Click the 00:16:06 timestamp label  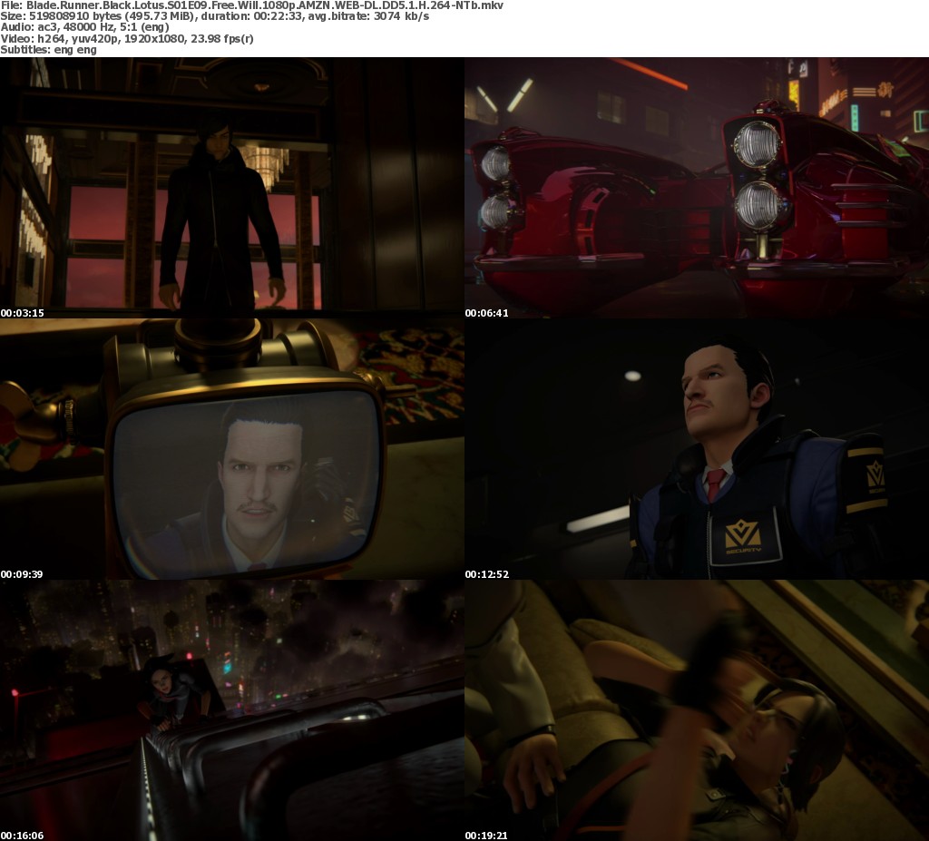click(22, 835)
